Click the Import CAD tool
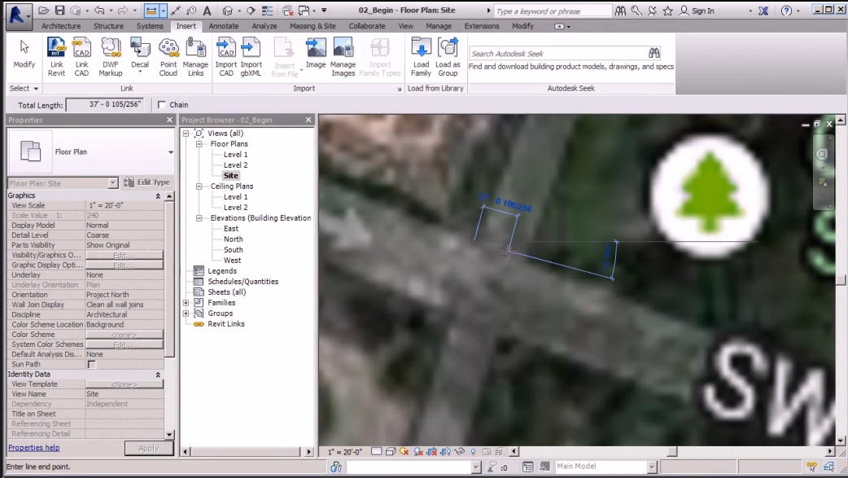This screenshot has height=478, width=848. click(226, 57)
